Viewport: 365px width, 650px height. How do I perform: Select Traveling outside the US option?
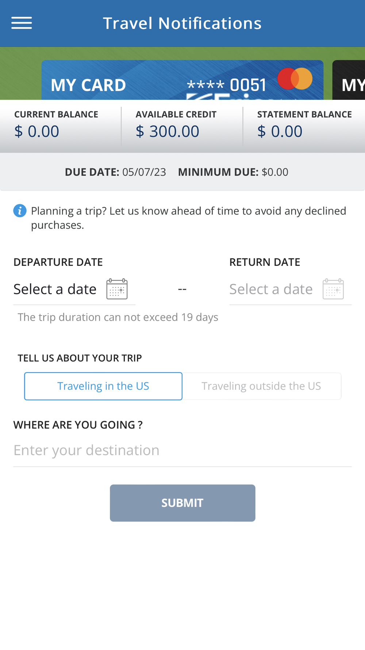pyautogui.click(x=261, y=386)
